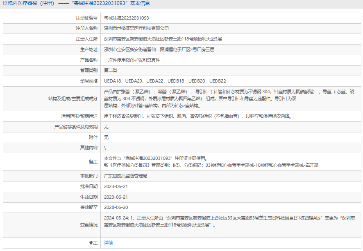Image resolution: width=363 pixels, height=251 pixels.
Task: Select product name 一次性使用微创扩张引流套件
Action: point(132,60)
